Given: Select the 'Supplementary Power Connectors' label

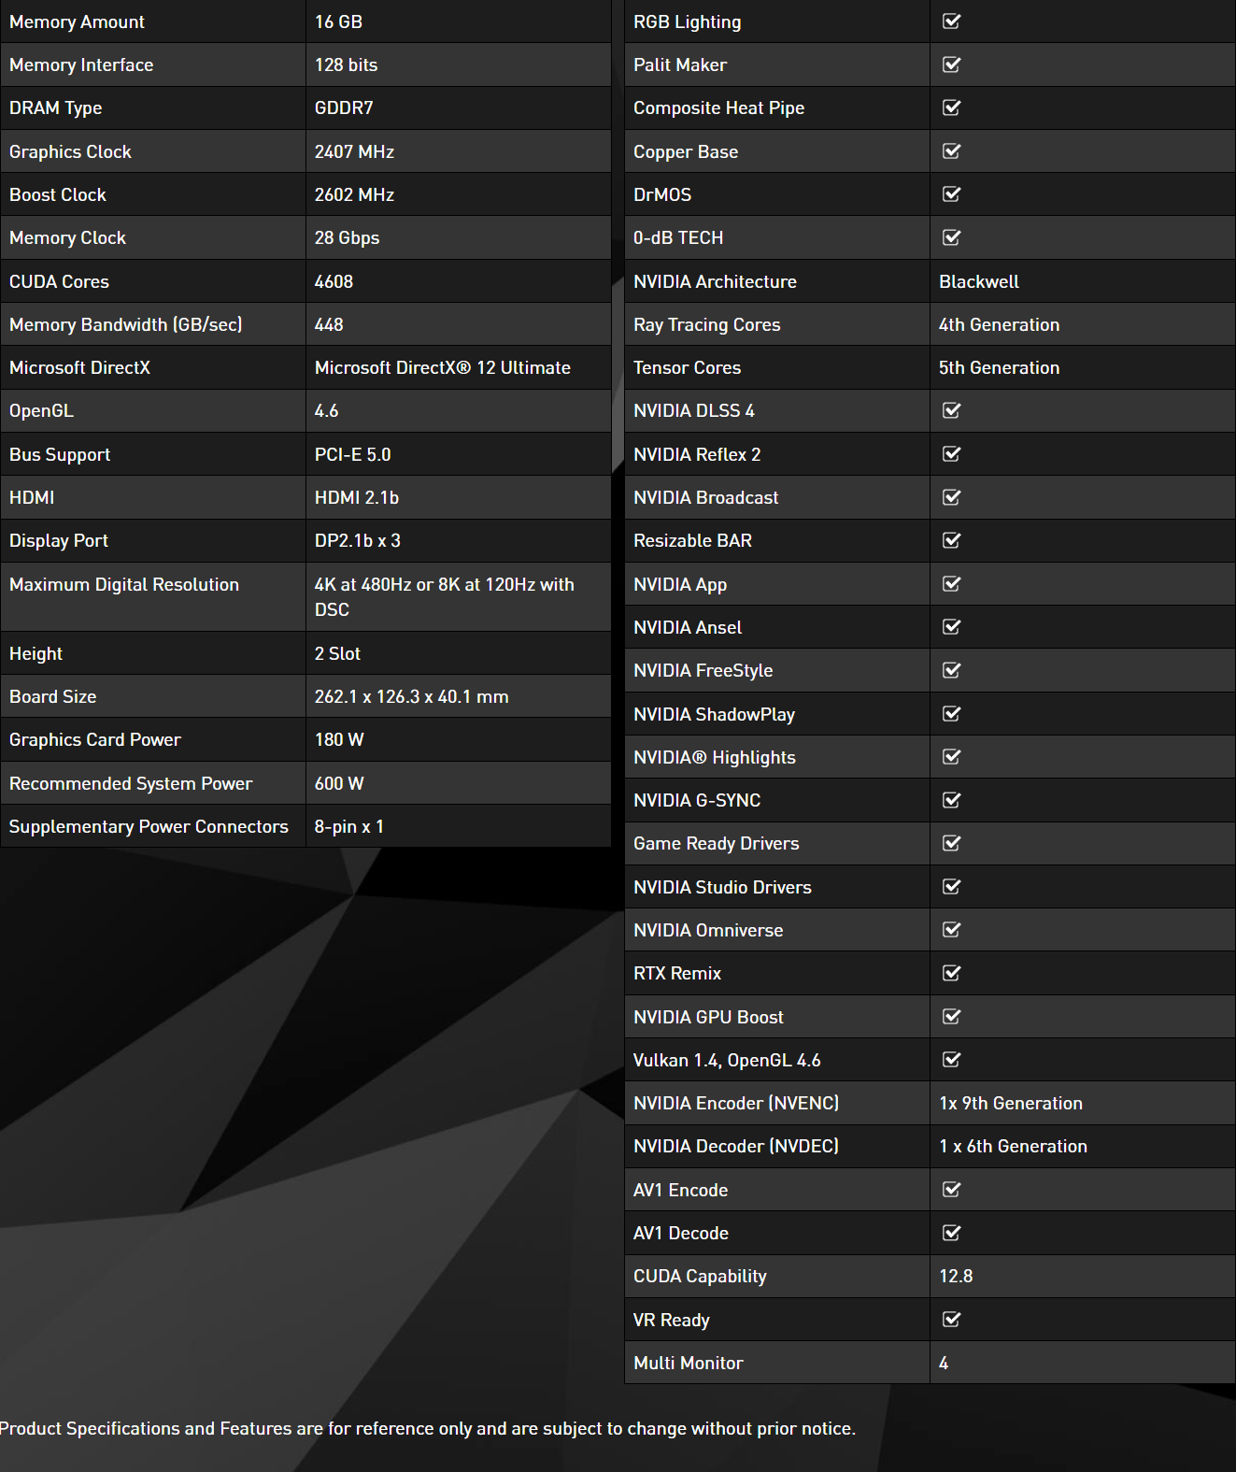Looking at the screenshot, I should (149, 826).
